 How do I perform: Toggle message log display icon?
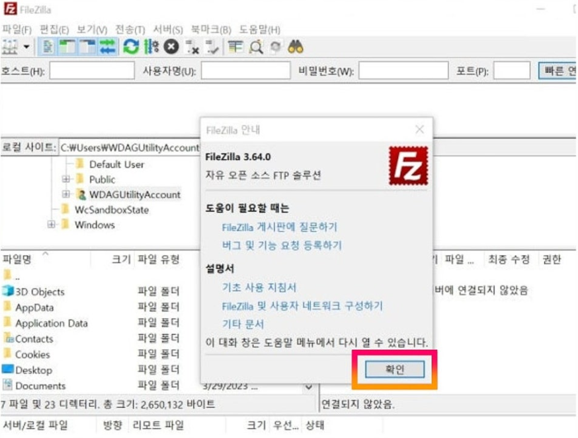click(48, 47)
